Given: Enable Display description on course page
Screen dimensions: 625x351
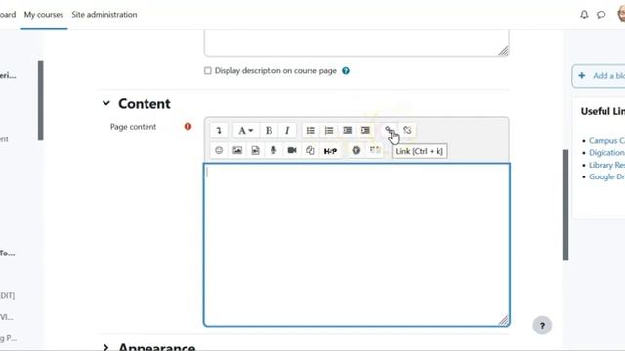Looking at the screenshot, I should (x=208, y=71).
